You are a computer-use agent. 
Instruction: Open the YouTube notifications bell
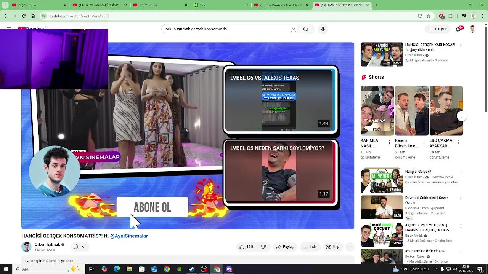(x=459, y=29)
